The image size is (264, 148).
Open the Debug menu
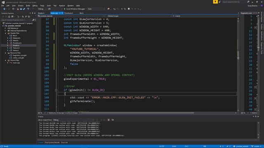(35, 5)
